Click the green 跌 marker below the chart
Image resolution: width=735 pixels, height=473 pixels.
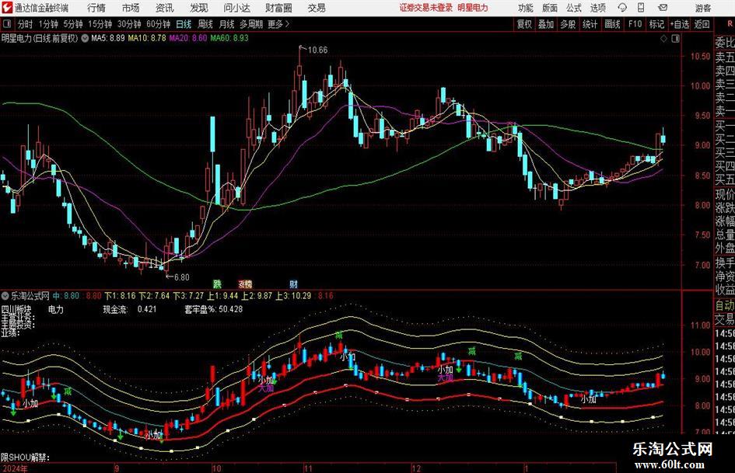[217, 283]
